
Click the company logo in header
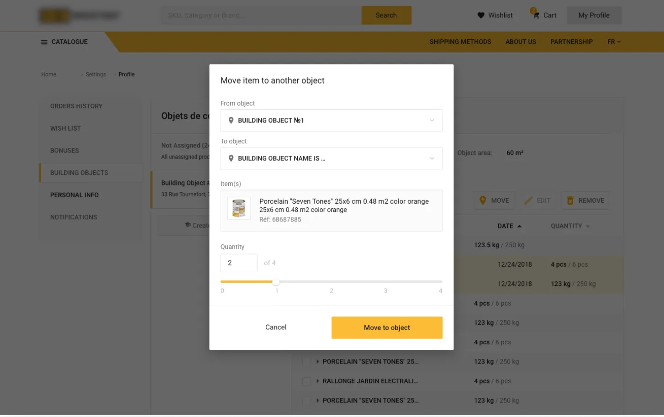[79, 16]
